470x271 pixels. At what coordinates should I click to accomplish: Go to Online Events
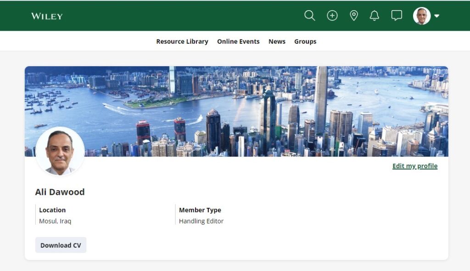(x=238, y=41)
